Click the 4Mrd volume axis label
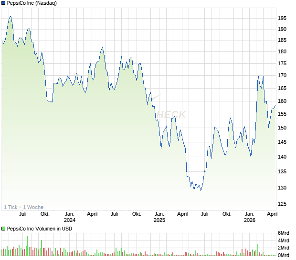 (284, 240)
